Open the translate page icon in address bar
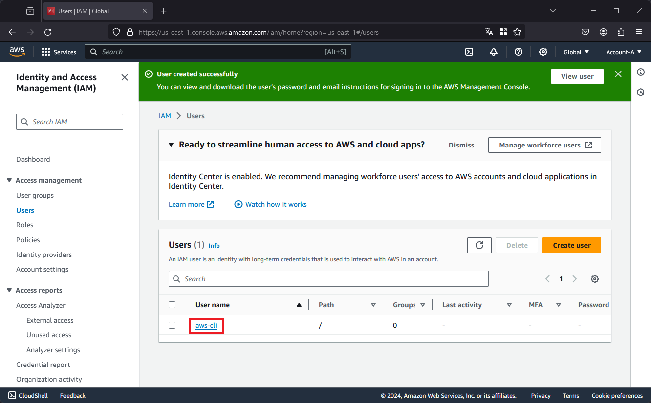651x403 pixels. point(489,32)
